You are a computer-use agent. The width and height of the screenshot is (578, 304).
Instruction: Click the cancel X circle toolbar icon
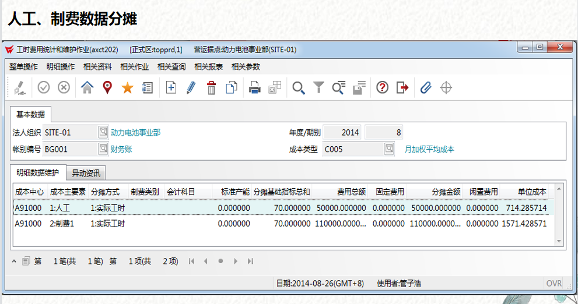point(64,87)
